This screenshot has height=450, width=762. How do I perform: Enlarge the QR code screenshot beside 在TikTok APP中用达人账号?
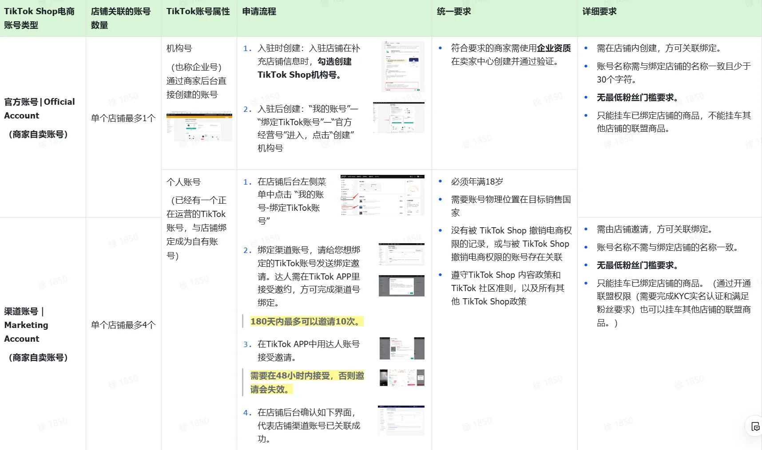[x=402, y=348]
